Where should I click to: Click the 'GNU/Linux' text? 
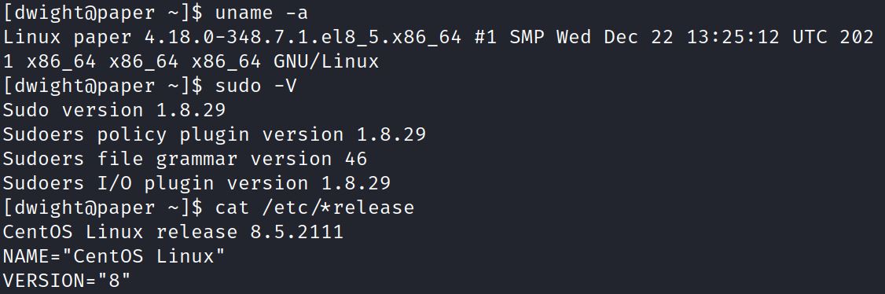tap(326, 62)
